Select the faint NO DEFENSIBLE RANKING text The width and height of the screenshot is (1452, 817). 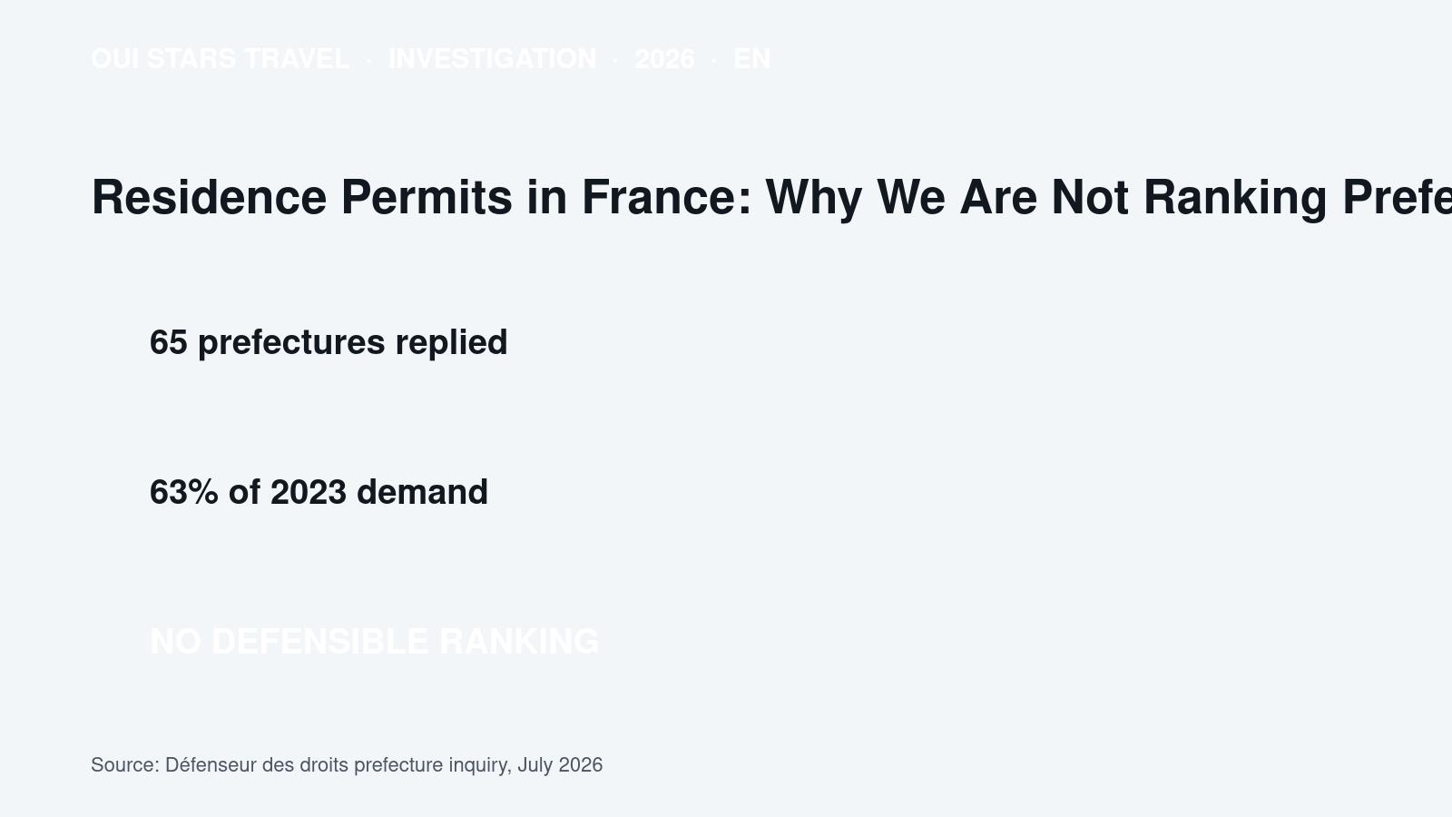(x=374, y=642)
